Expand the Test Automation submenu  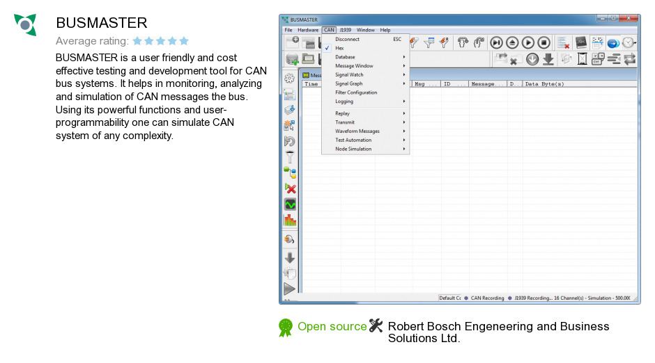coord(365,140)
